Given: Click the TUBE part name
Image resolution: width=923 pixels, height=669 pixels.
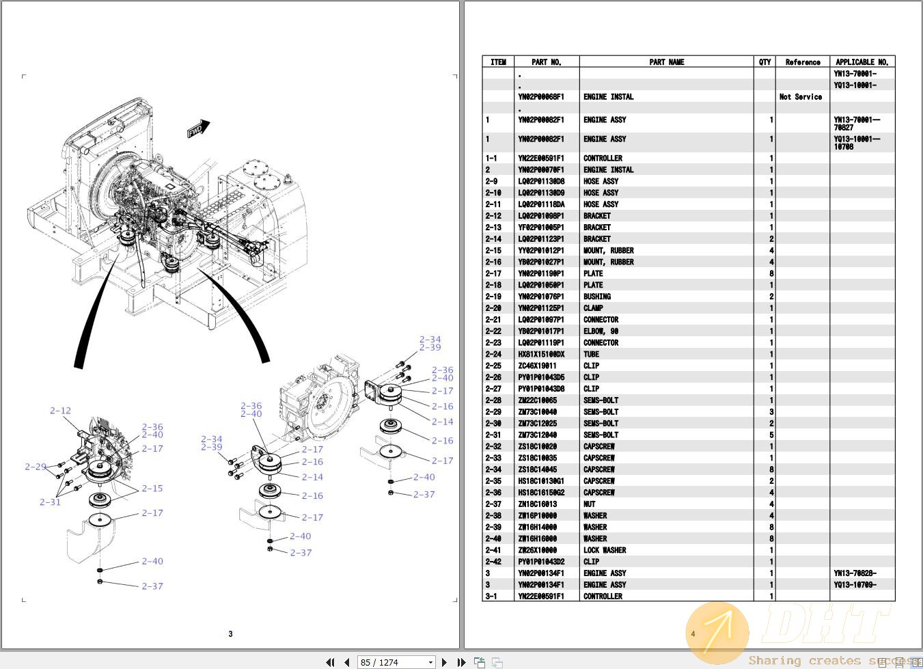Looking at the screenshot, I should (591, 355).
